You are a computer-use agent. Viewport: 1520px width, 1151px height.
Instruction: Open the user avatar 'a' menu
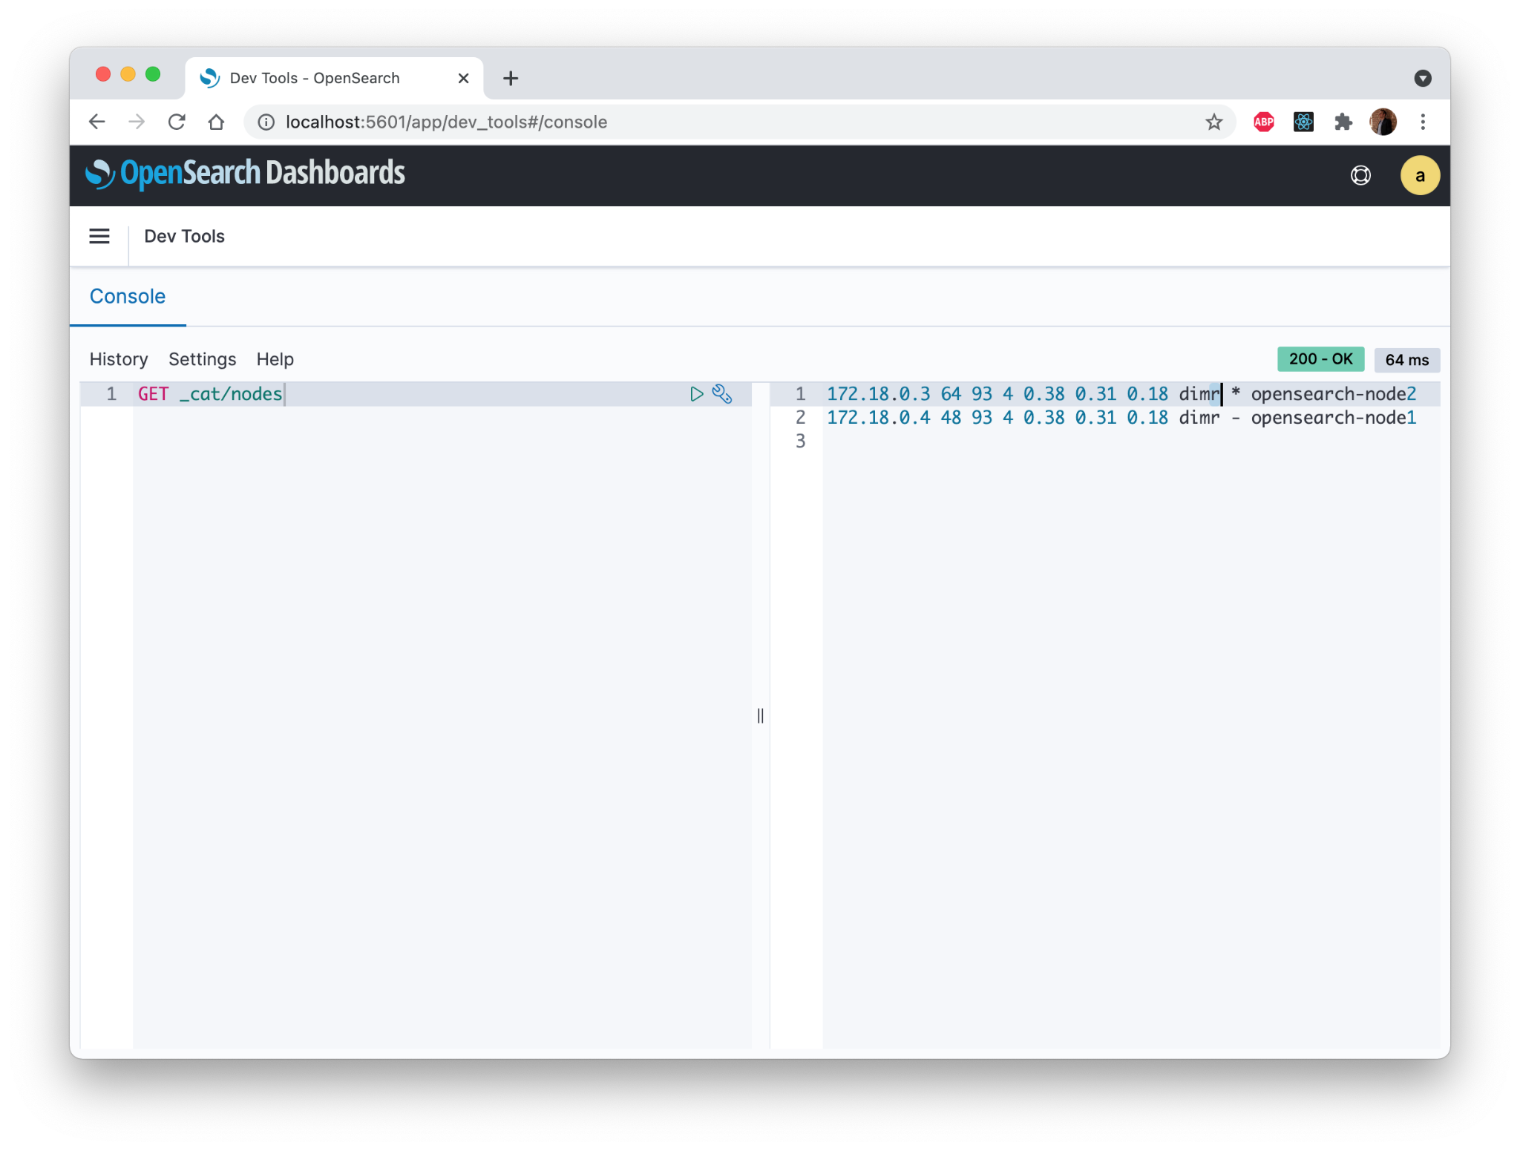1419,176
